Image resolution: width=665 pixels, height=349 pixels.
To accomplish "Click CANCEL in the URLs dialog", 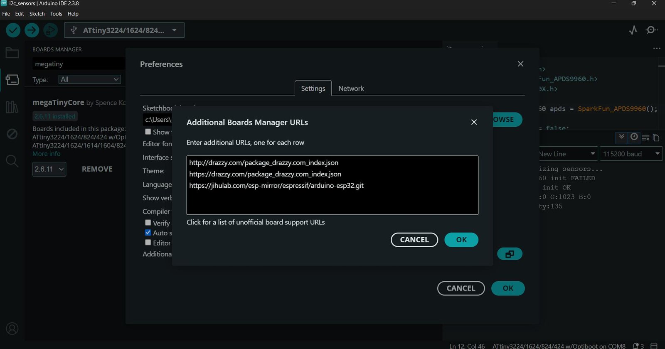I will tap(414, 240).
